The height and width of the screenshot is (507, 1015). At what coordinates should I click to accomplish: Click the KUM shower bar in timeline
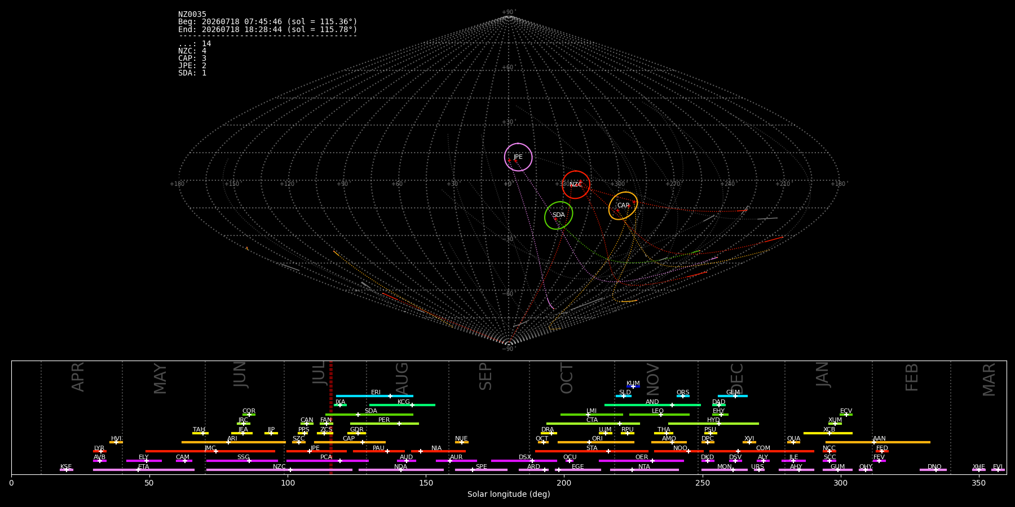tap(633, 386)
